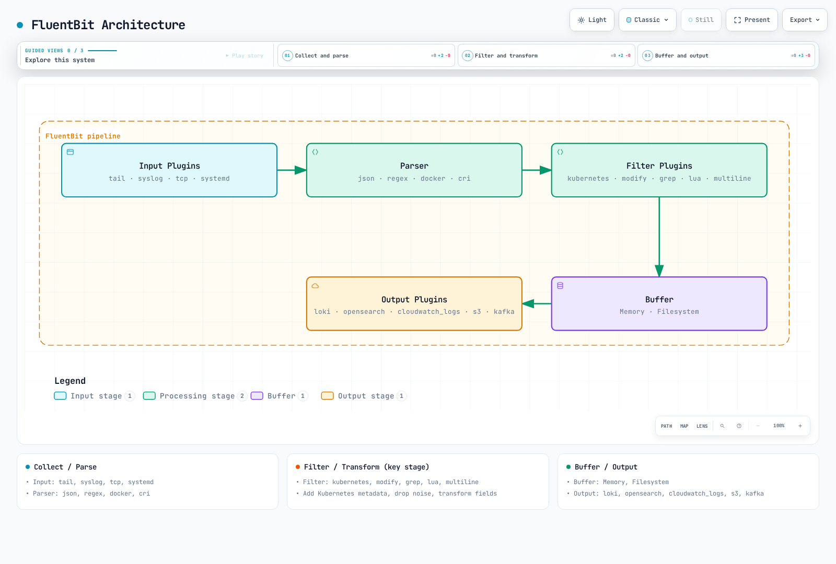Viewport: 836px width, 564px height.
Task: Click the 01 step number badge
Action: point(287,55)
